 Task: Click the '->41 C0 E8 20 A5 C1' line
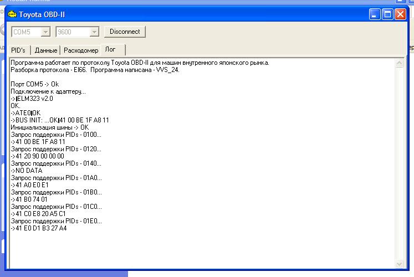point(38,214)
